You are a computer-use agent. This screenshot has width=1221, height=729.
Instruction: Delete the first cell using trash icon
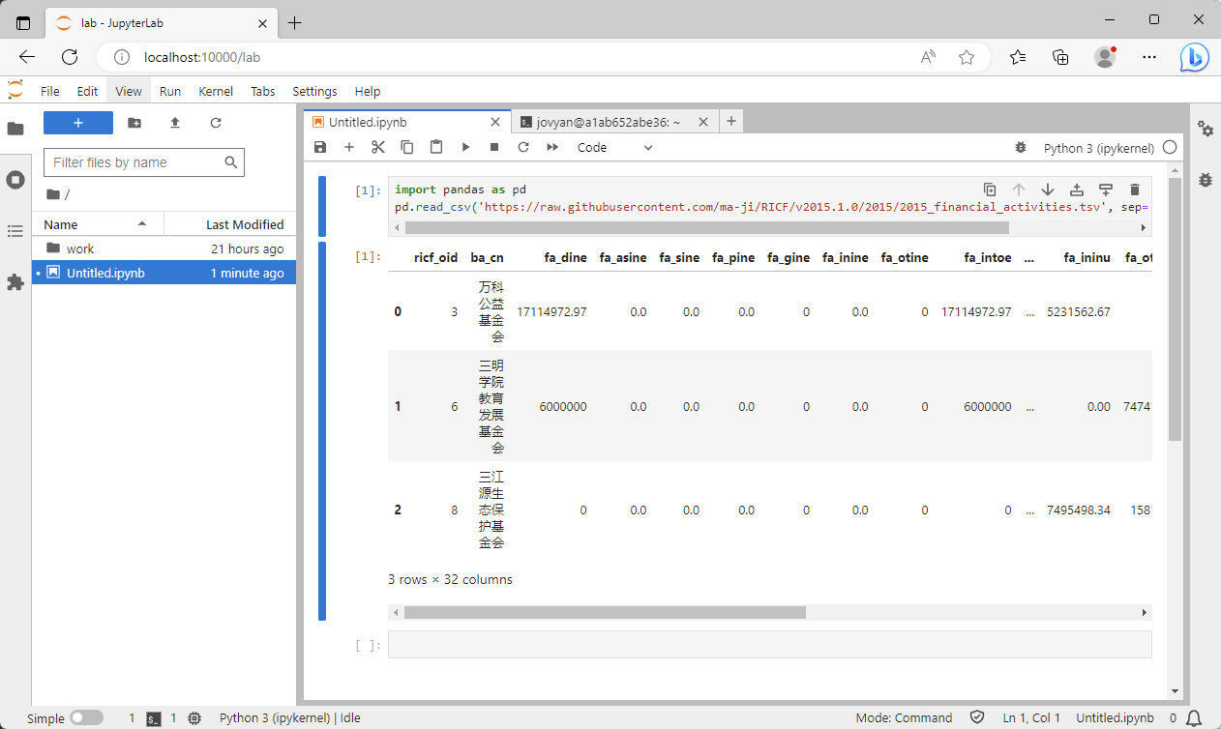(x=1134, y=190)
